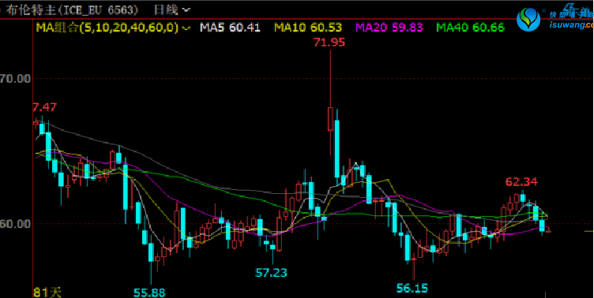Expand the MA组合 settings dropdown arrow

(x=186, y=28)
